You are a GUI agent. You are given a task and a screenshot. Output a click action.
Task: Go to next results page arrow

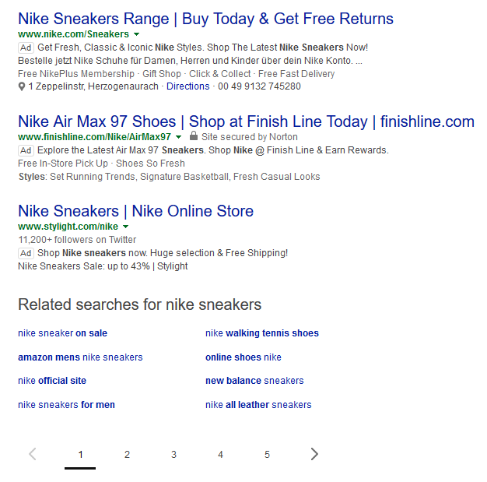(x=314, y=454)
